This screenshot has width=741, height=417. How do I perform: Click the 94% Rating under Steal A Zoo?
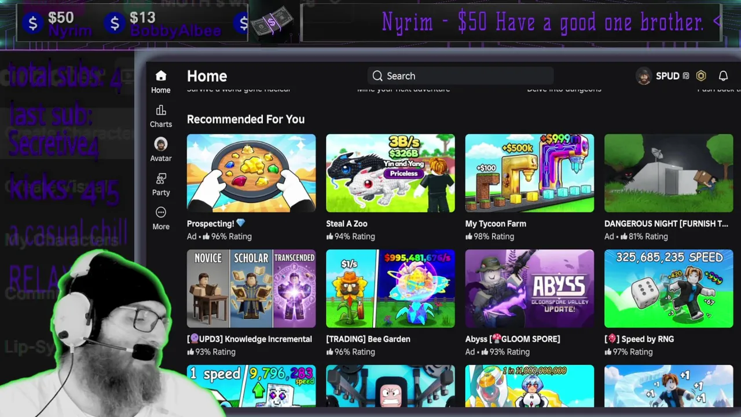click(x=350, y=236)
